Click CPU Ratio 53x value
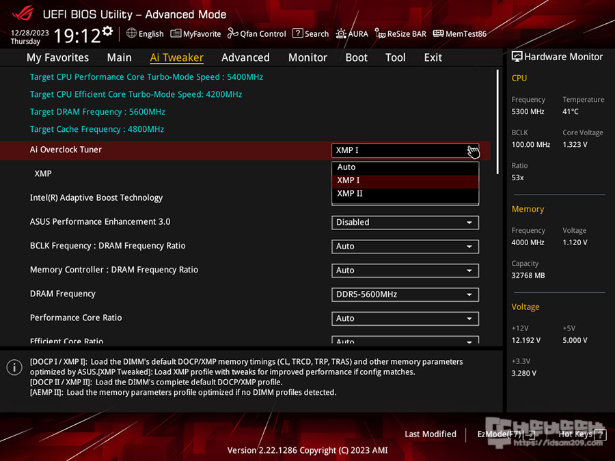615x461 pixels. click(x=518, y=178)
